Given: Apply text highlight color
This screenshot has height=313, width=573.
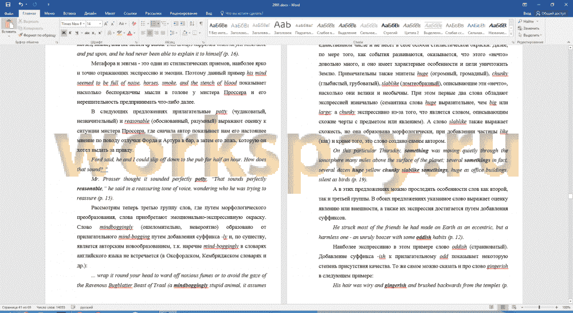Looking at the screenshot, I should [119, 33].
